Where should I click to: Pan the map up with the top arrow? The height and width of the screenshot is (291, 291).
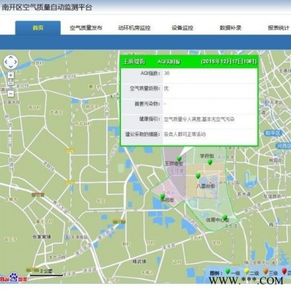(10, 58)
